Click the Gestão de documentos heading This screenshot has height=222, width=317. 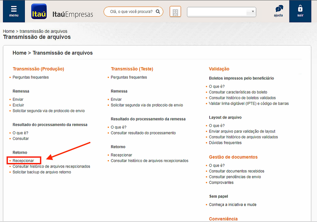coord(233,157)
